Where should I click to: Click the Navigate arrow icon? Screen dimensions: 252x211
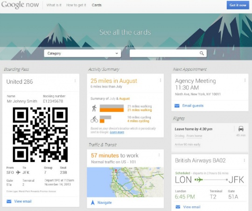[x=93, y=203]
